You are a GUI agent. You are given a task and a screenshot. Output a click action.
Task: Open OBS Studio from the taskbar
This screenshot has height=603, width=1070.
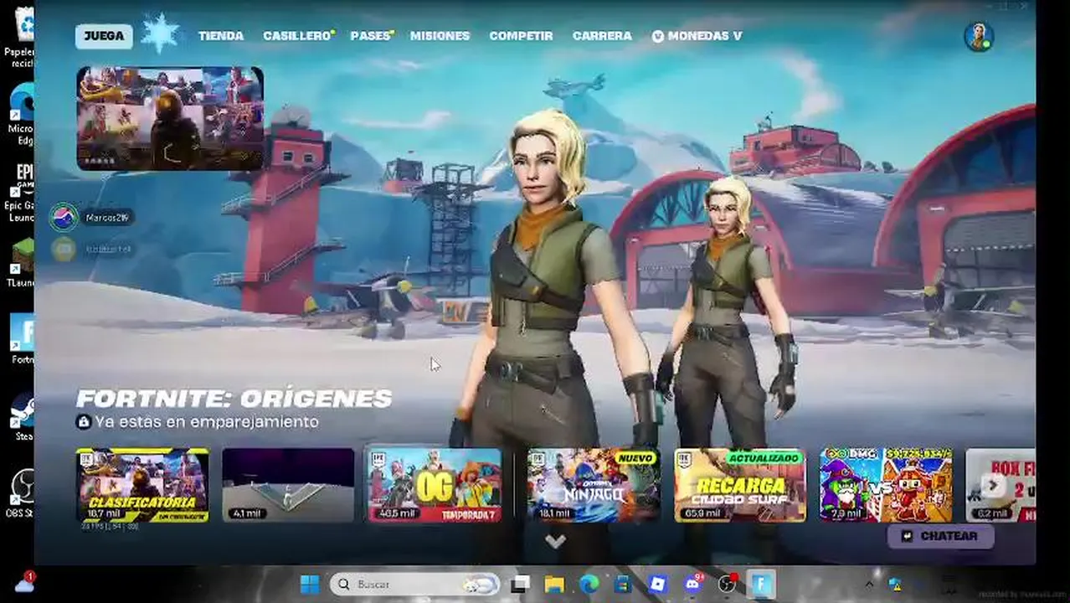pos(728,584)
